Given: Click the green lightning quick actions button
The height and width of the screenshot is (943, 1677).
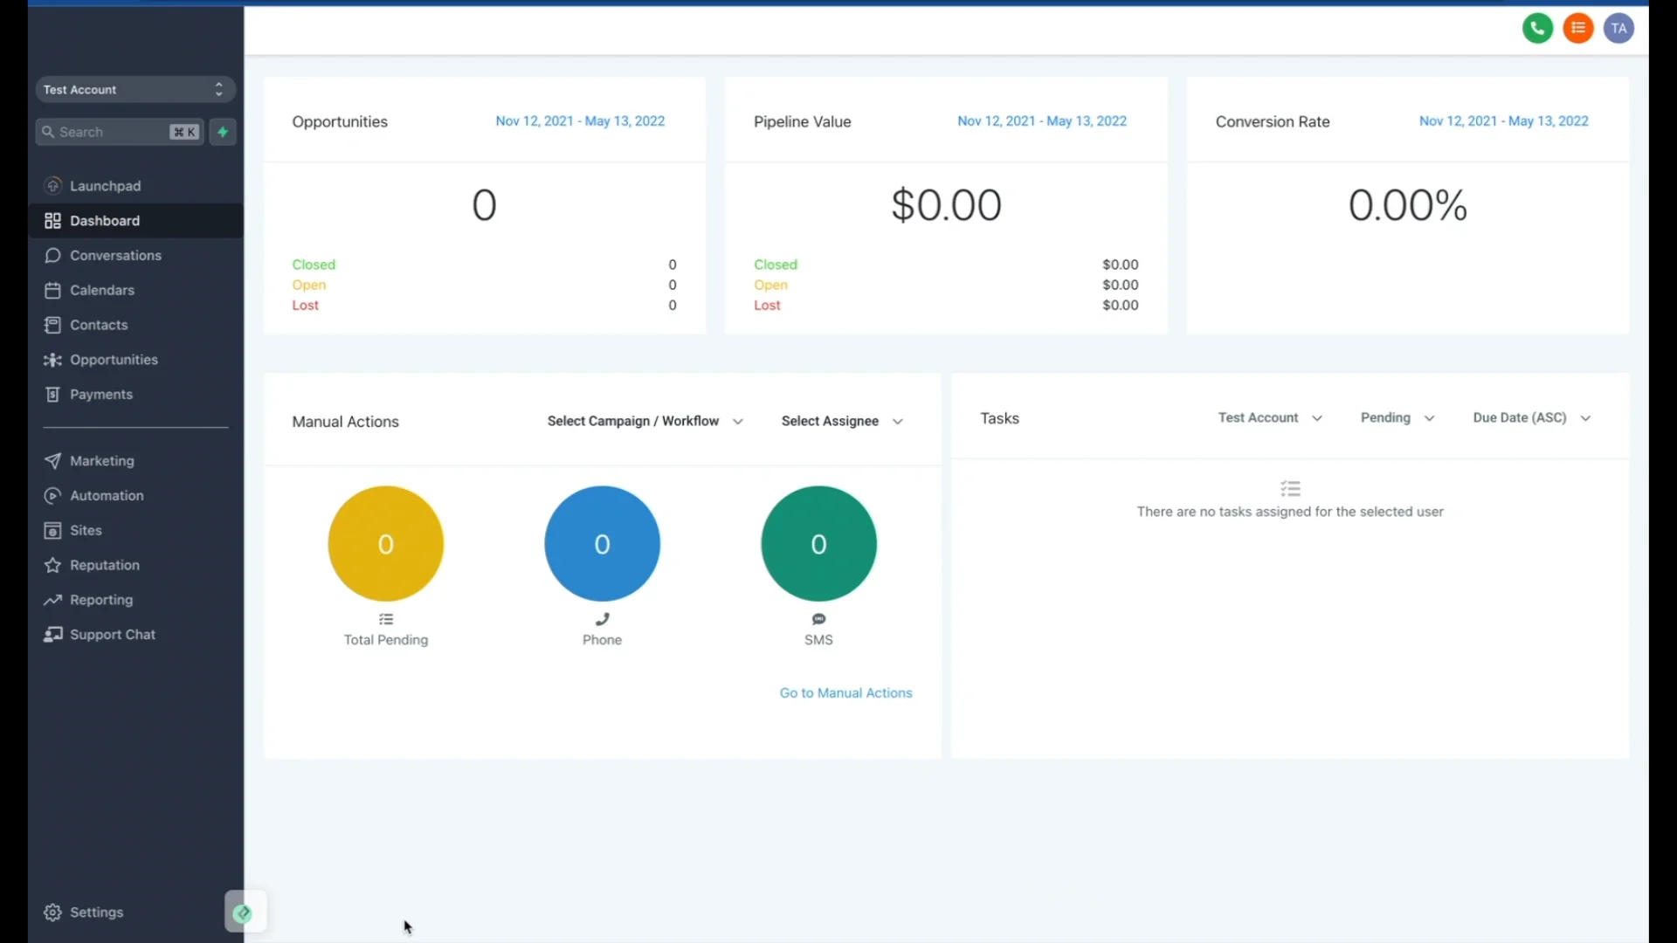Looking at the screenshot, I should [223, 132].
